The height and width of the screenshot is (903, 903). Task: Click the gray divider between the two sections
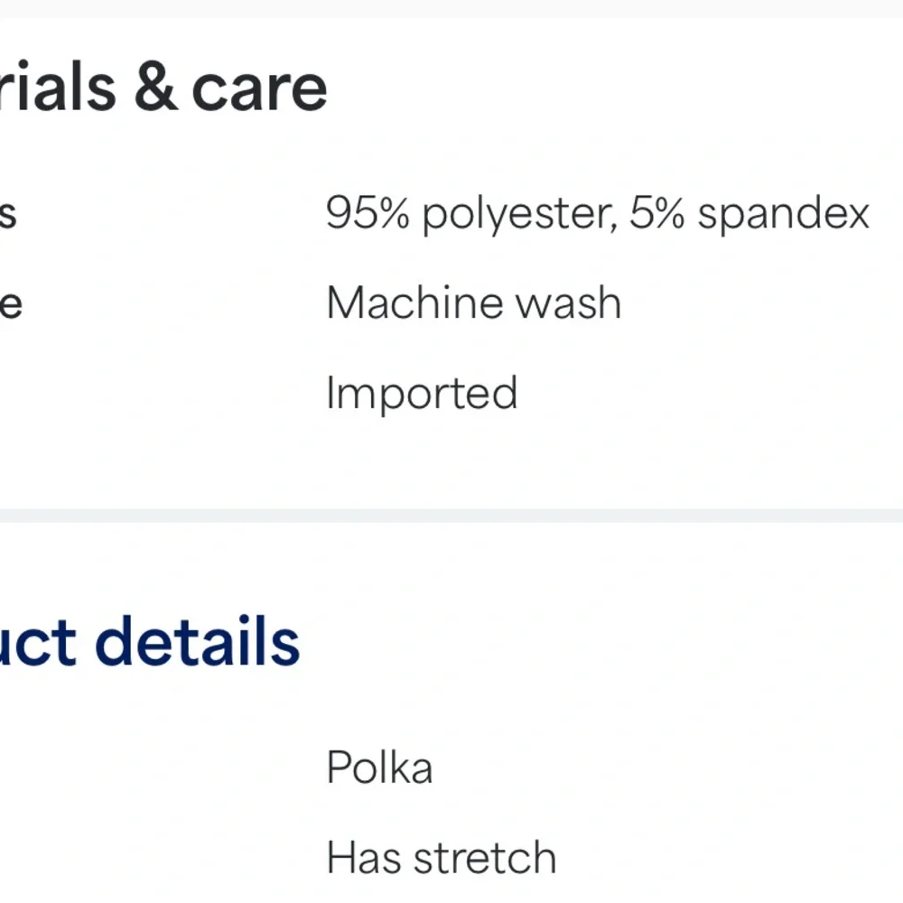[x=451, y=515]
